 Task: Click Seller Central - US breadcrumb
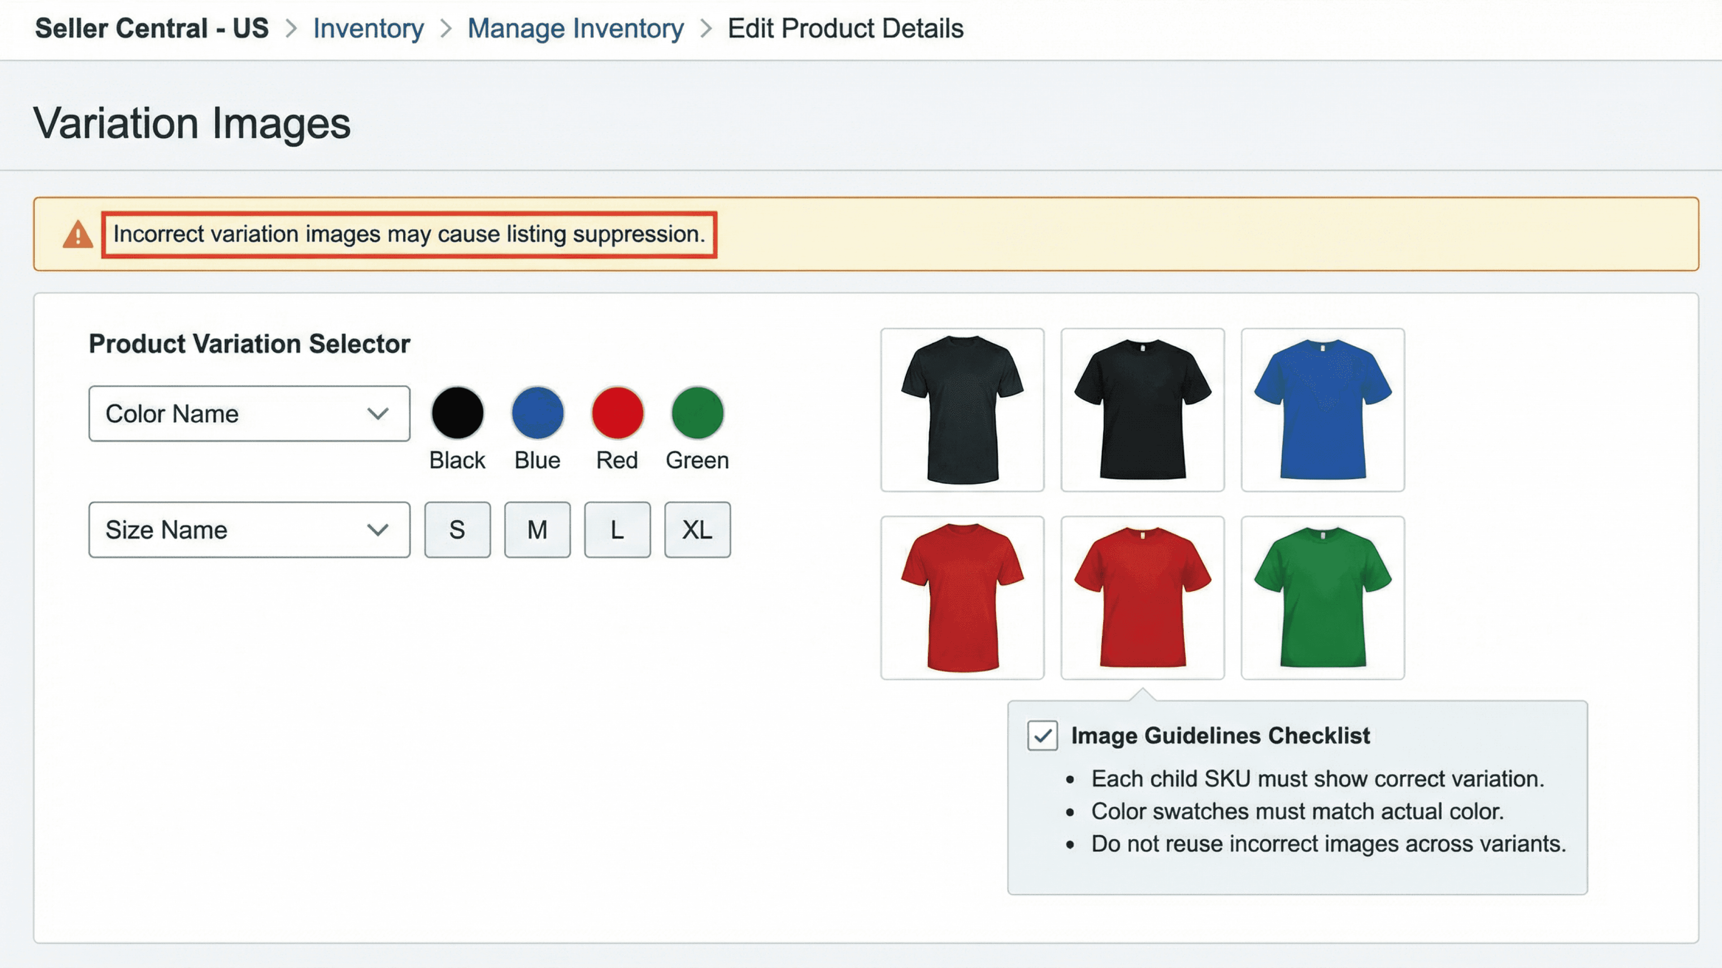point(152,29)
